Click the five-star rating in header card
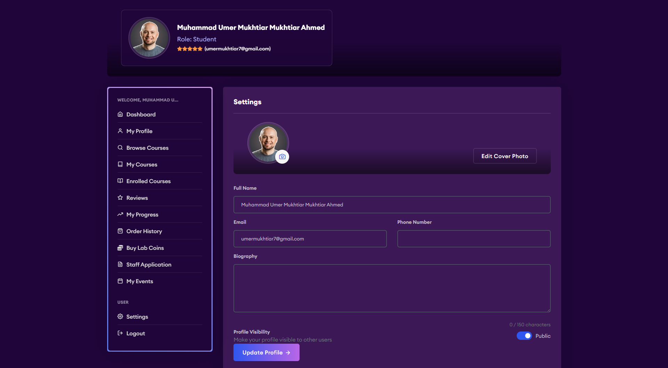 pyautogui.click(x=190, y=49)
